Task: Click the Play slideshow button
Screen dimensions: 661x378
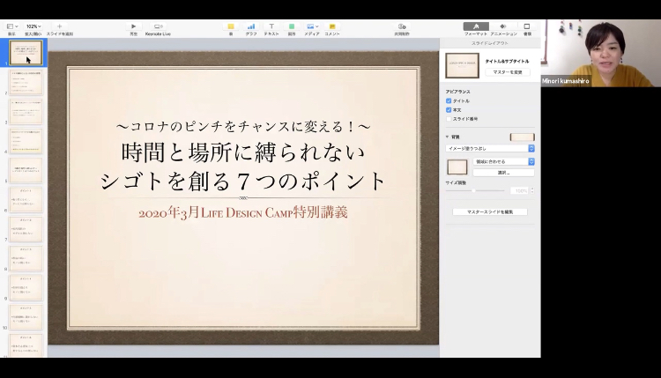Action: pyautogui.click(x=133, y=26)
